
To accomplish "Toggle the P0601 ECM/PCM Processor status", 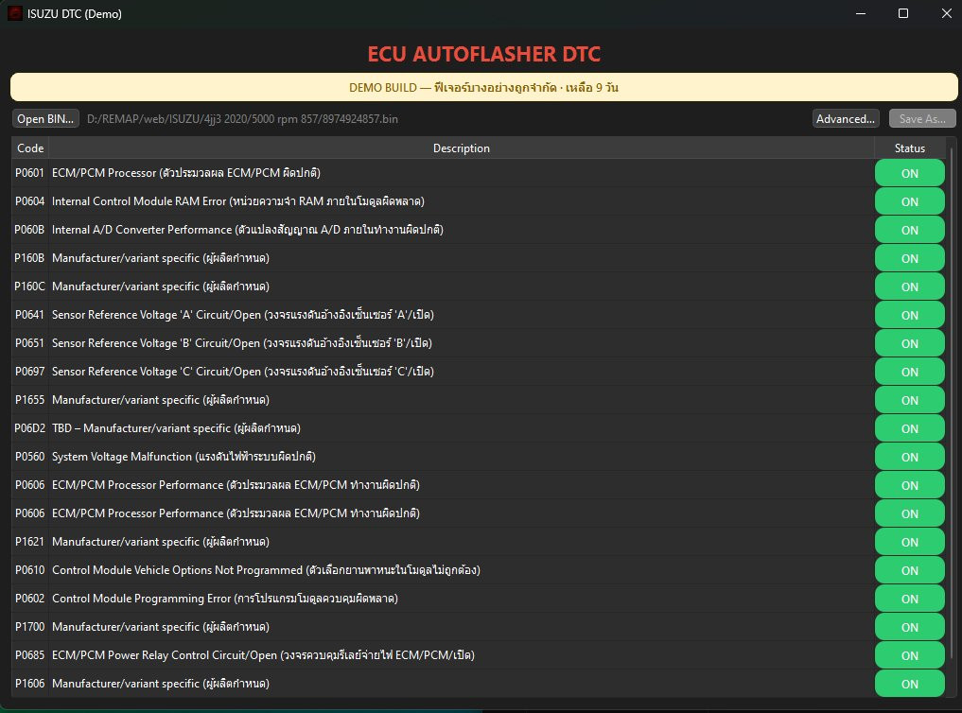I will pos(909,173).
